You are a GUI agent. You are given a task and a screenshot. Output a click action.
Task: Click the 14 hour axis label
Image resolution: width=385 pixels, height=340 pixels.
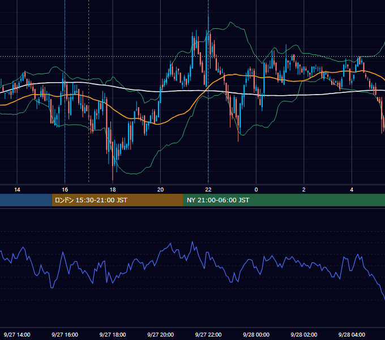tap(17, 190)
